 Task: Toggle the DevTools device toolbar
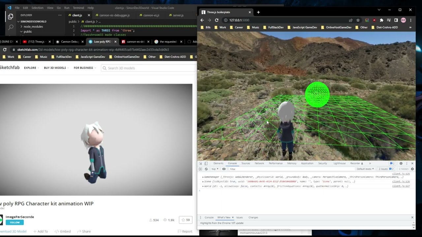pos(206,163)
